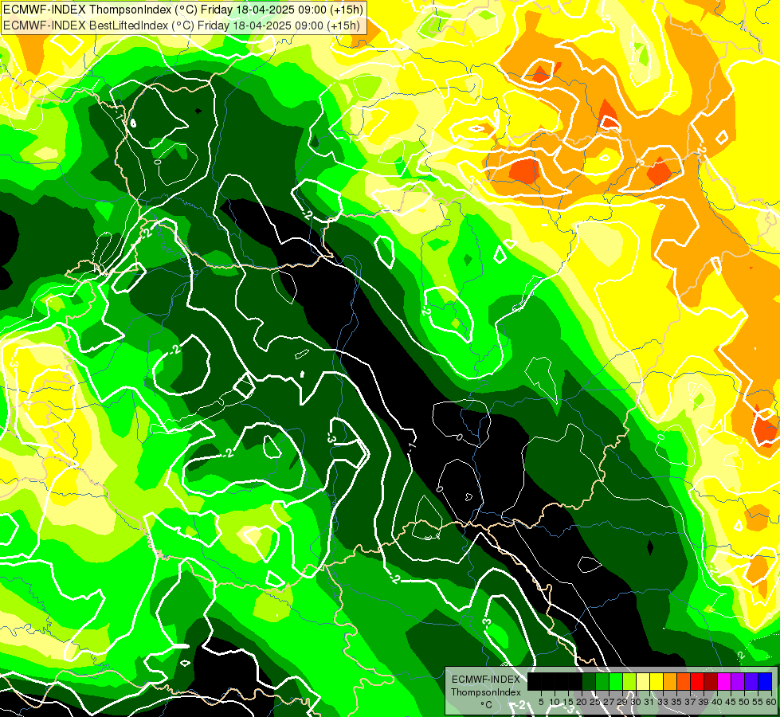Viewport: 780px width, 717px height.
Task: Click the magenta 40–45 legend swatch
Action: pos(724,681)
